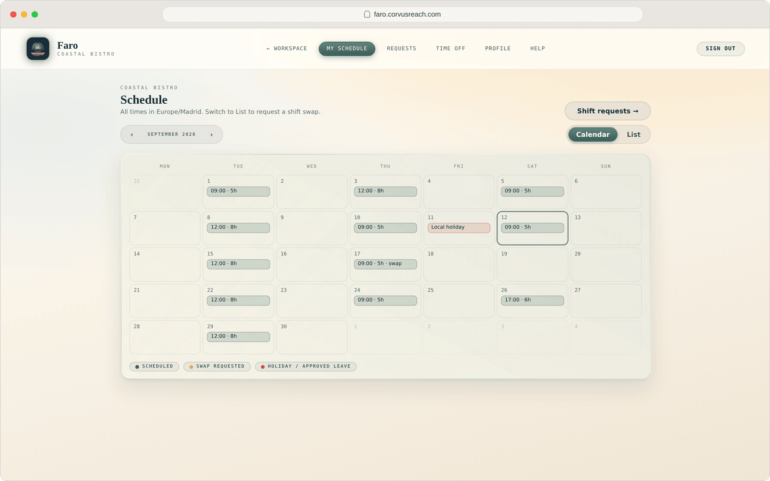The height and width of the screenshot is (481, 770).
Task: Open Shift requests
Action: pyautogui.click(x=608, y=111)
